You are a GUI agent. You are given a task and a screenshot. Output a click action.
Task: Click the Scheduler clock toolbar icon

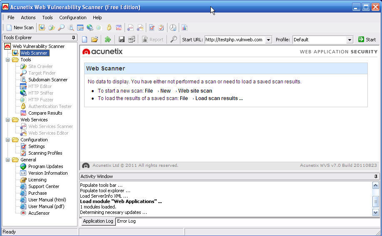click(173, 28)
